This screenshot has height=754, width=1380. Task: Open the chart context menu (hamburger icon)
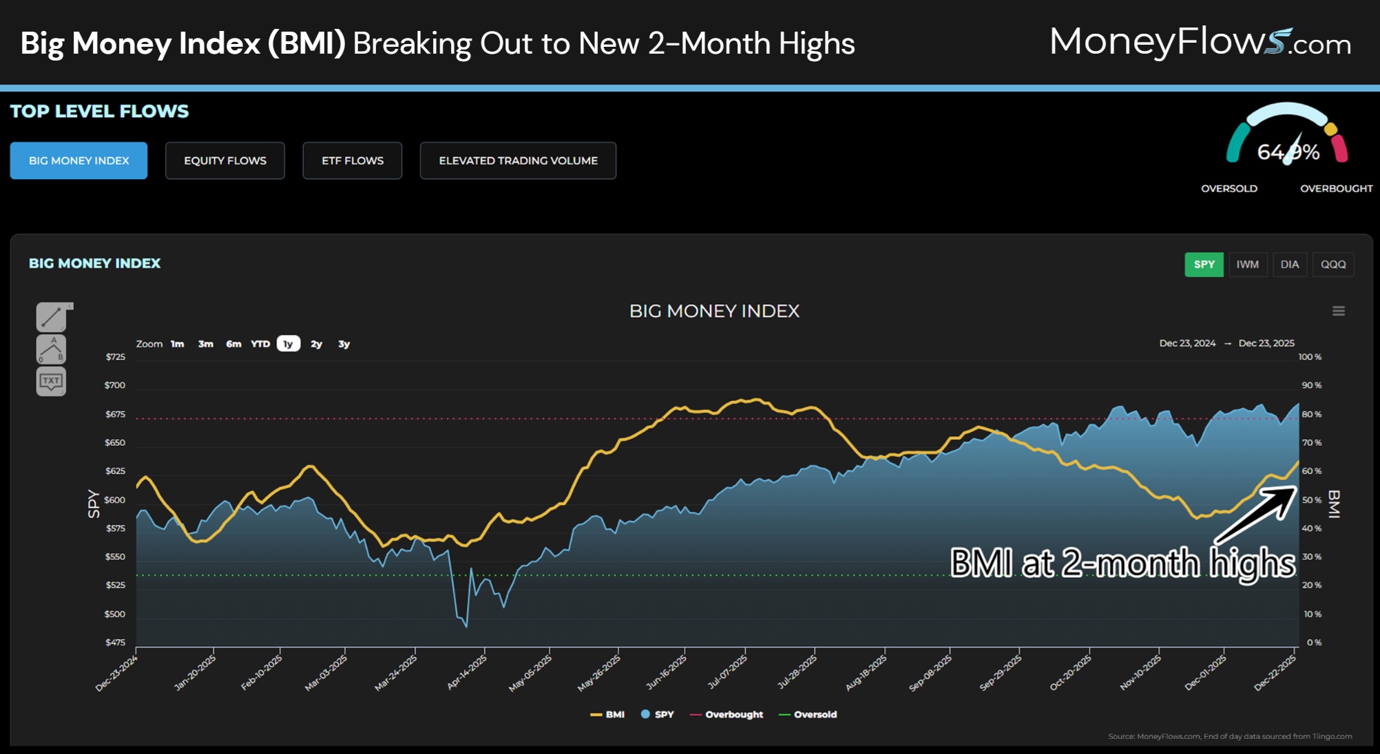click(1339, 311)
